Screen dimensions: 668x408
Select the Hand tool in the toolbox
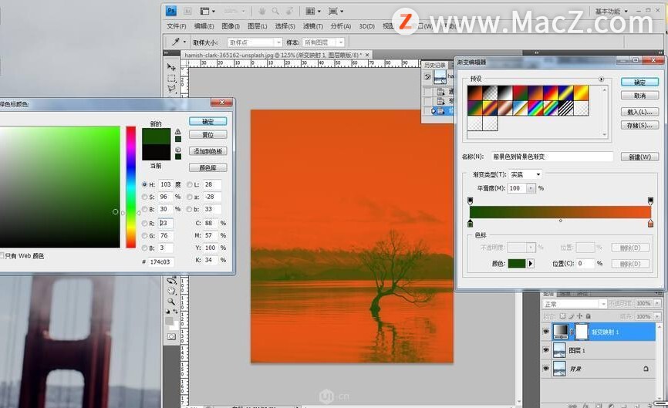pyautogui.click(x=171, y=291)
